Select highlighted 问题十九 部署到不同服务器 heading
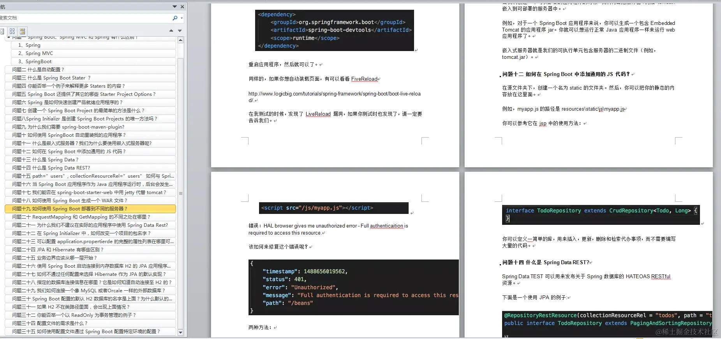The width and height of the screenshot is (721, 339). (x=90, y=209)
